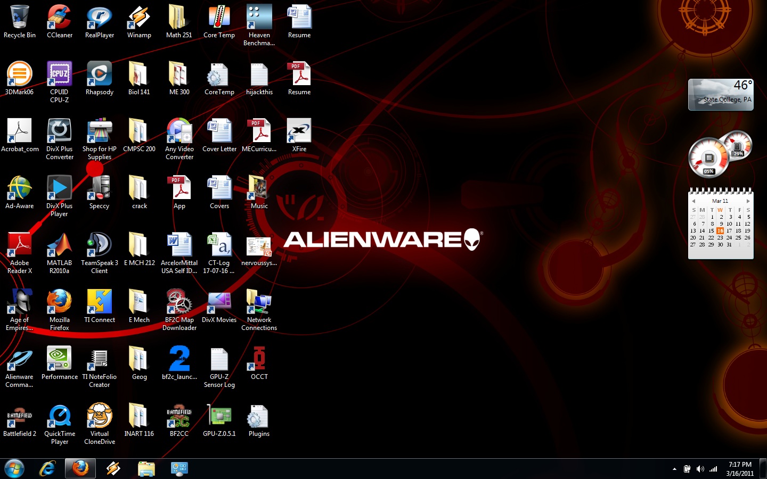Launch Alienware Command Center shortcut

[20, 367]
